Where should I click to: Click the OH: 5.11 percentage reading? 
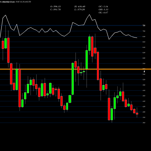point(103,10)
